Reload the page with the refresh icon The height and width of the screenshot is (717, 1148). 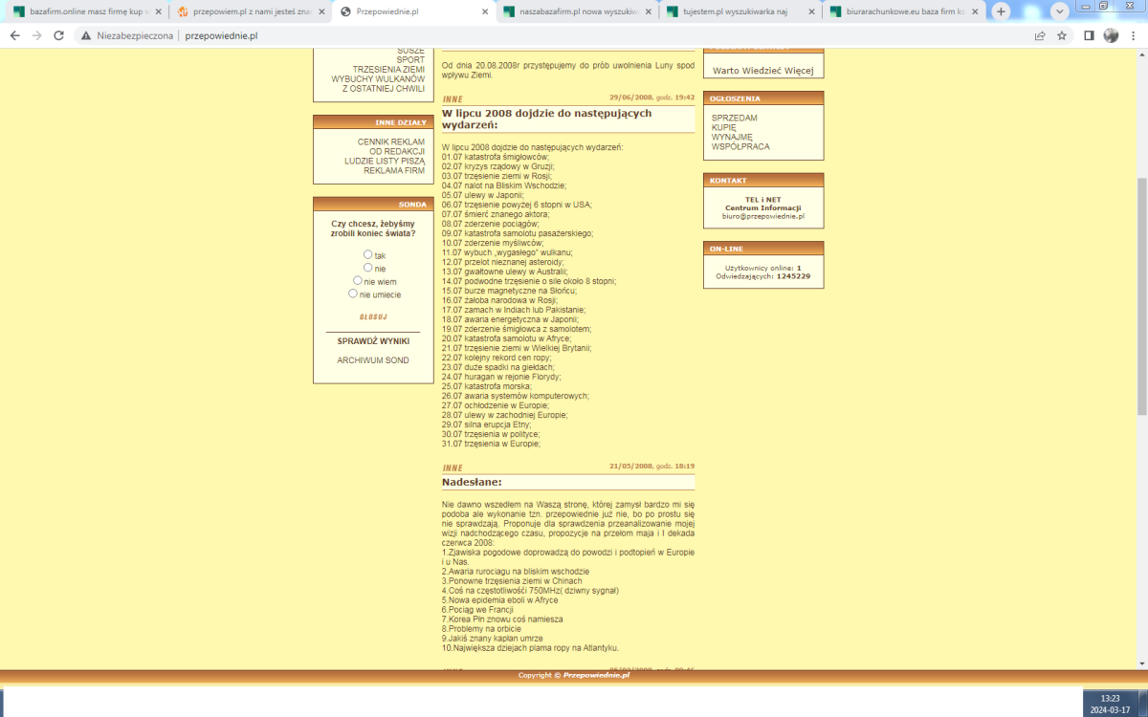point(58,35)
